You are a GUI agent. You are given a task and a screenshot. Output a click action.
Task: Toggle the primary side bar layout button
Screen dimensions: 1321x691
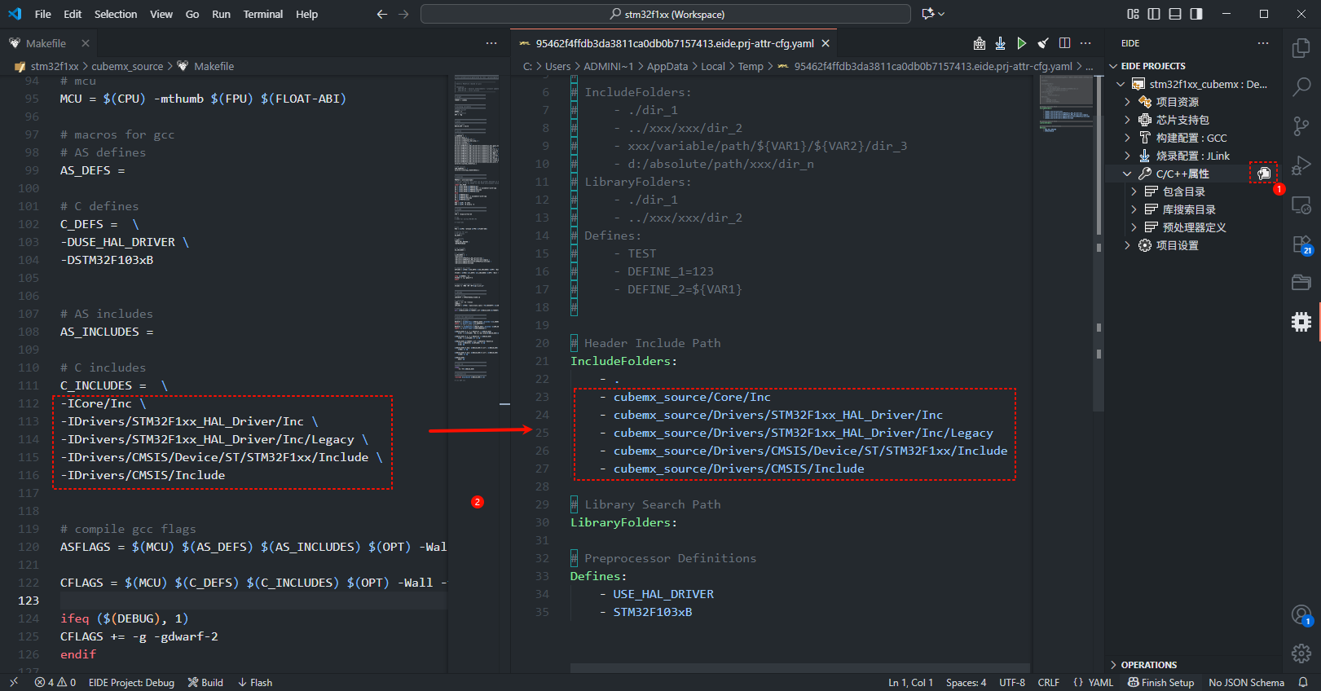pyautogui.click(x=1154, y=14)
